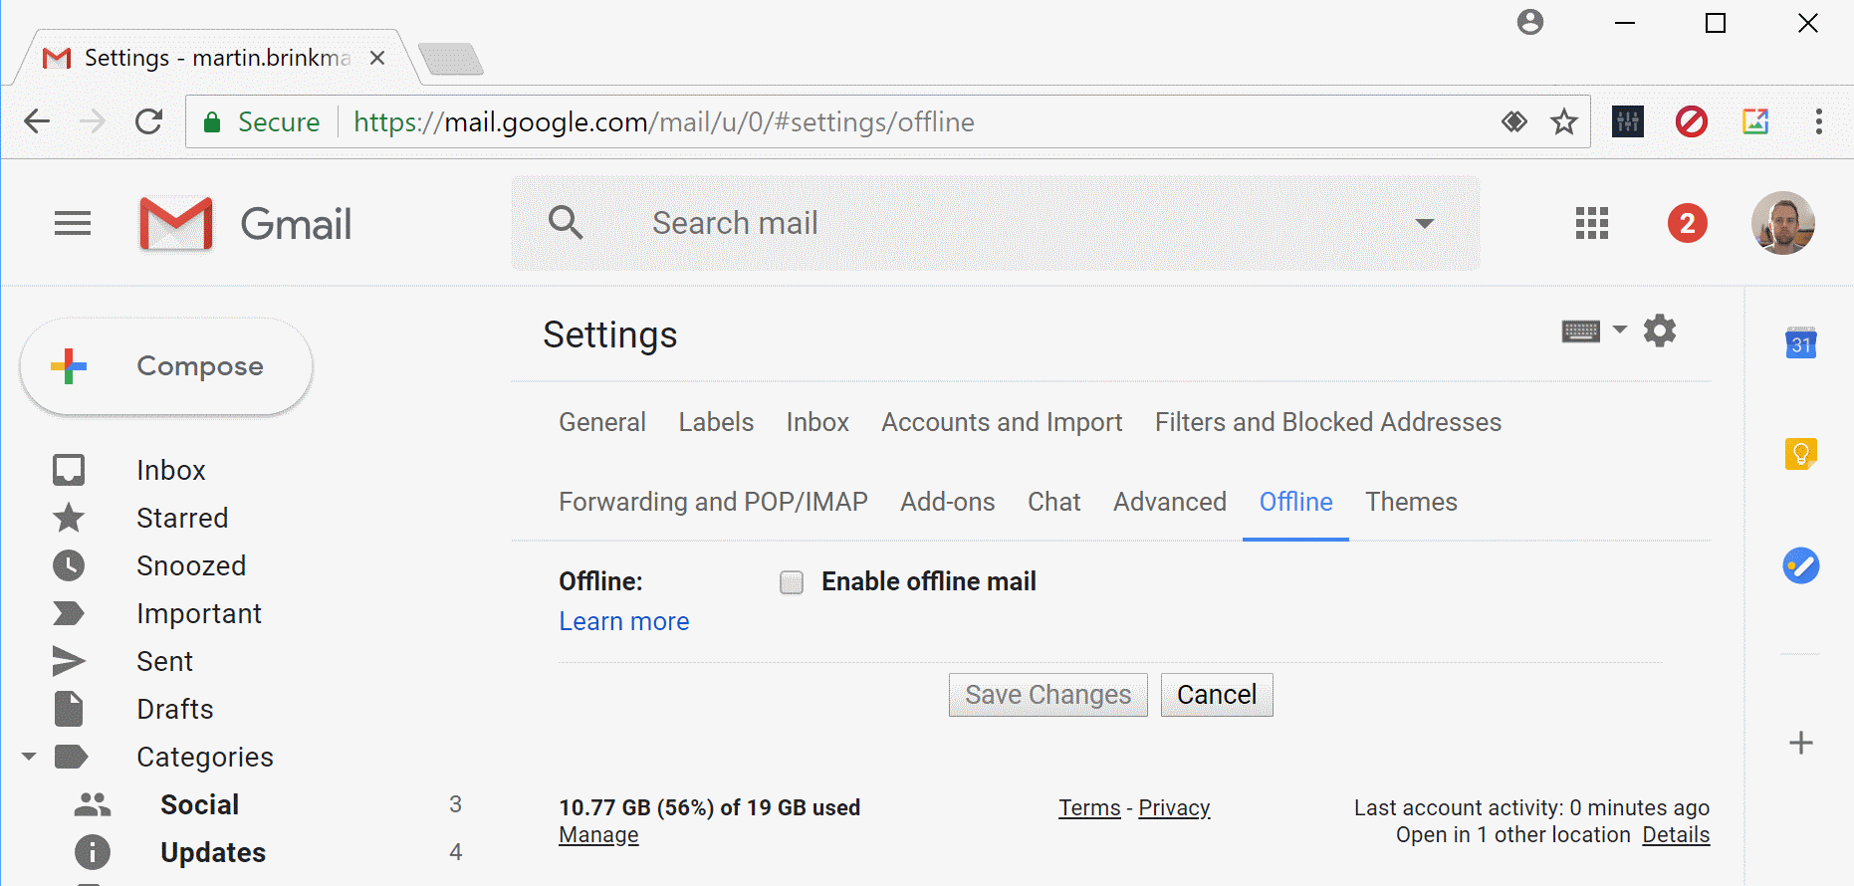1854x886 pixels.
Task: Switch to the Themes settings tab
Action: (x=1411, y=502)
